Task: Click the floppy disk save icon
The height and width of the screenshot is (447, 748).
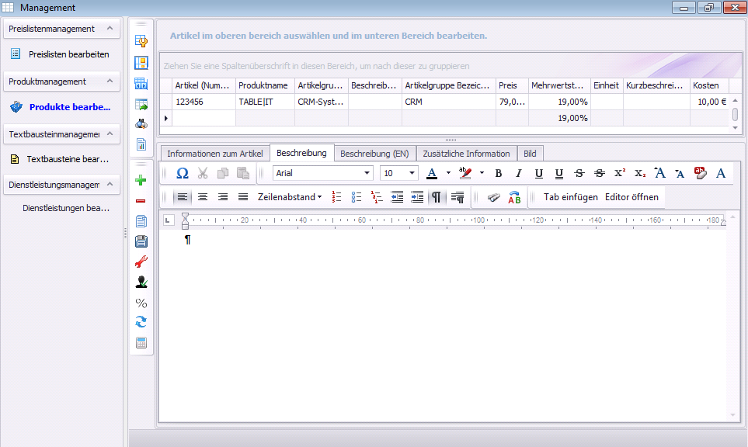Action: (141, 241)
